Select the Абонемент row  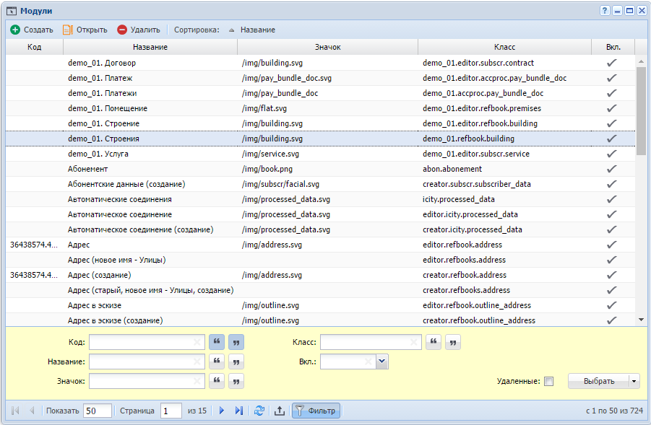pyautogui.click(x=320, y=169)
